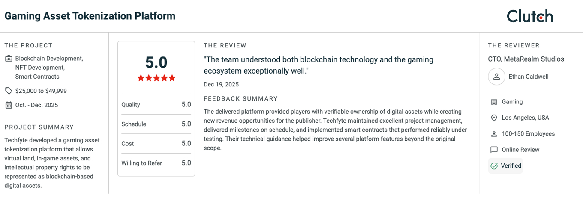The width and height of the screenshot is (583, 201).
Task: Click the briefcase services icon
Action: [9, 59]
